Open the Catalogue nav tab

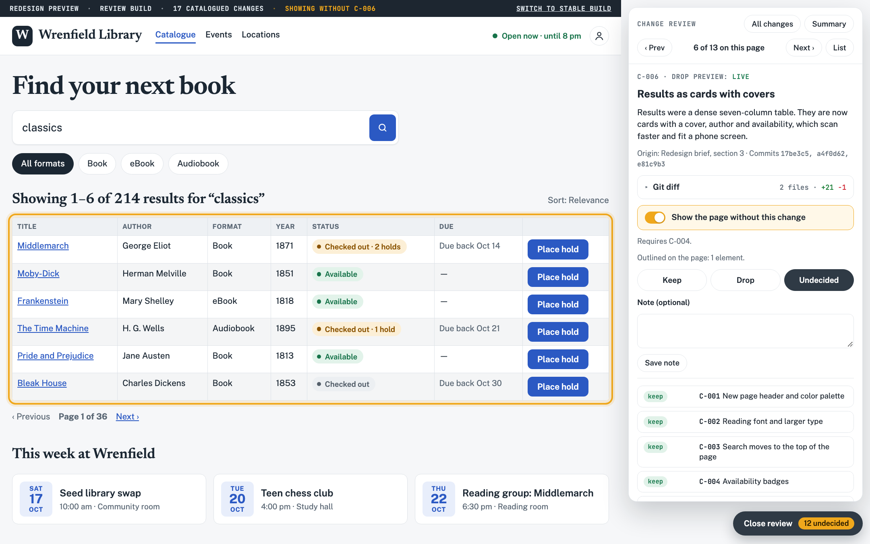click(x=175, y=35)
